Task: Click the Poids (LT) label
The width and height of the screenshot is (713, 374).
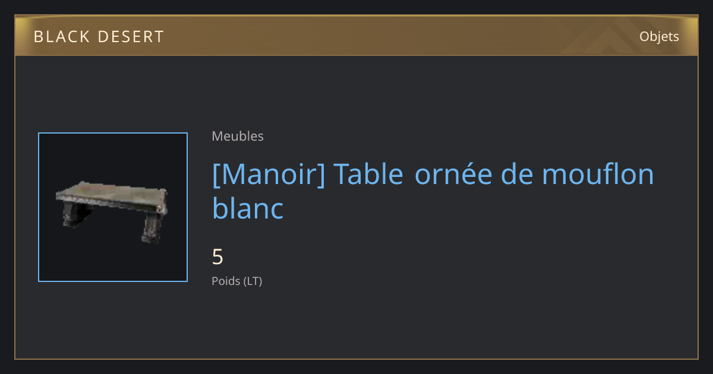Action: point(236,281)
